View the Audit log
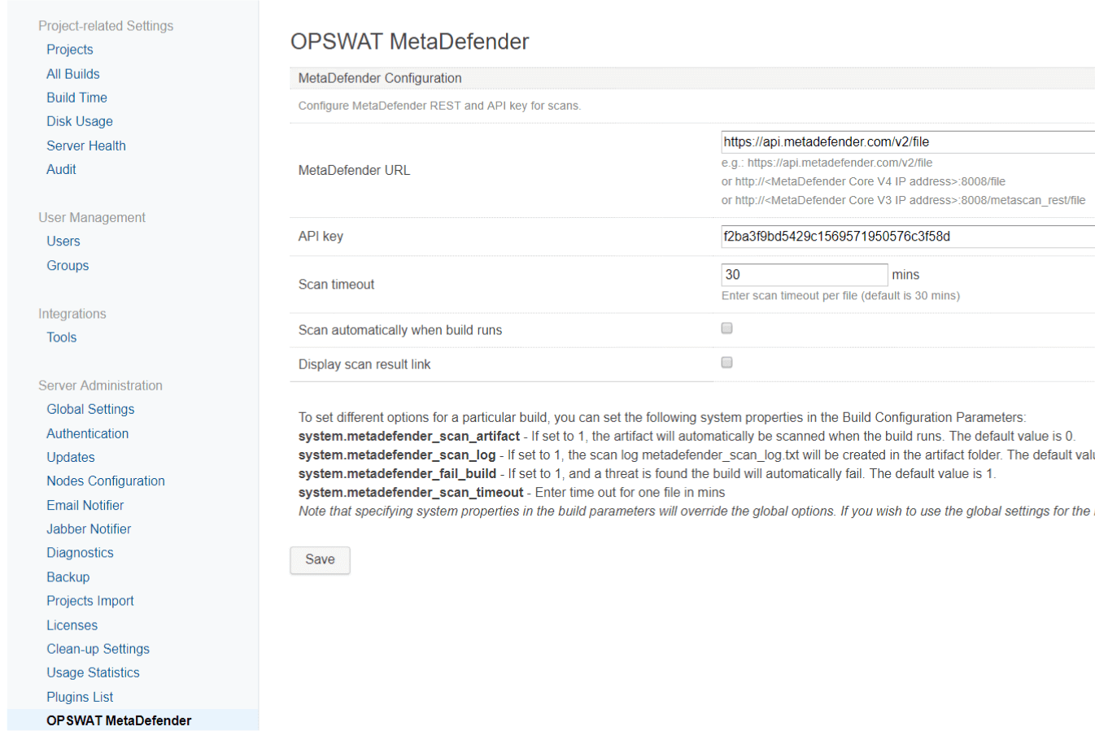Viewport: 1095px width, 731px height. tap(61, 169)
